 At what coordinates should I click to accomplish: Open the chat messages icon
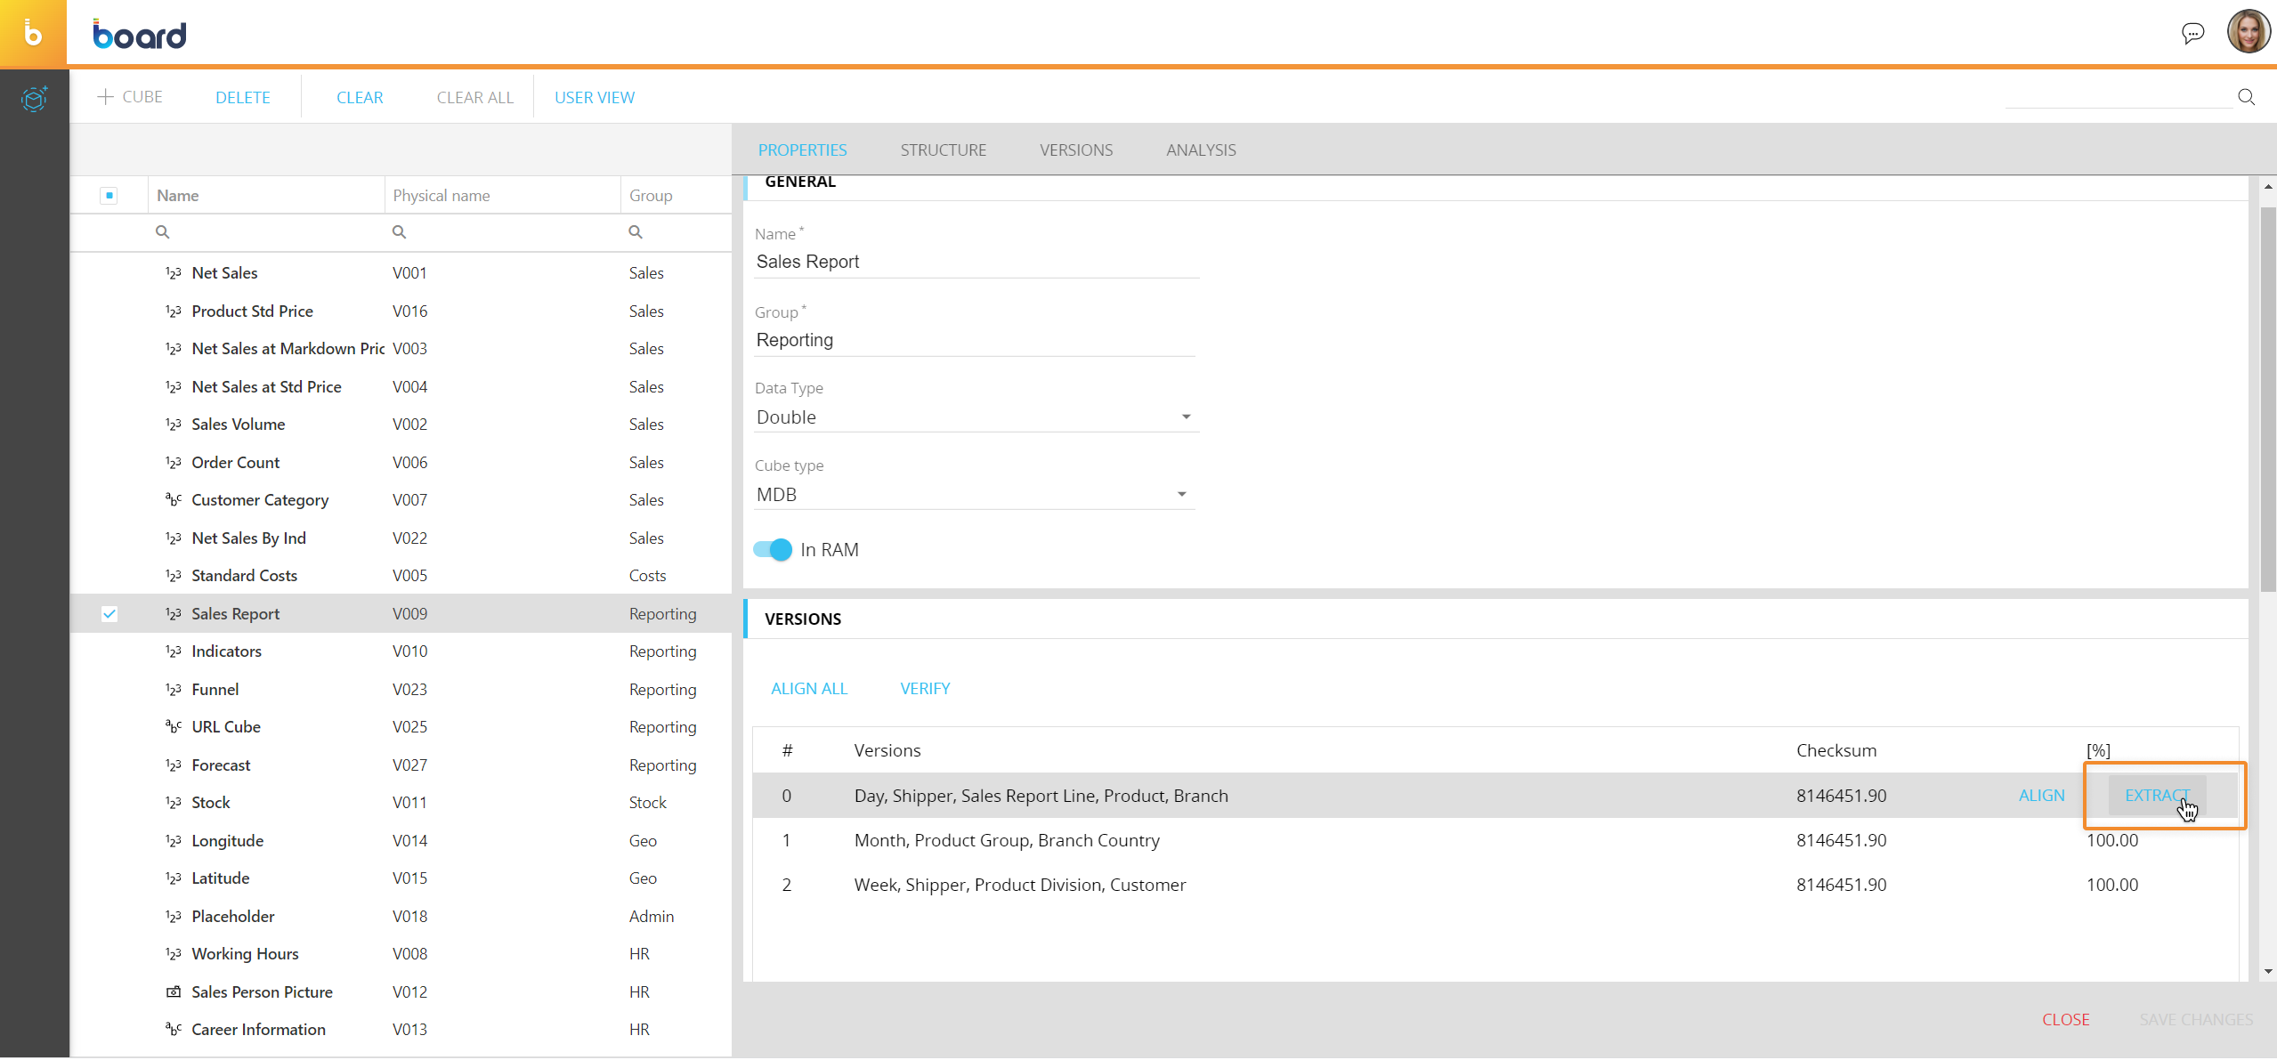tap(2192, 34)
